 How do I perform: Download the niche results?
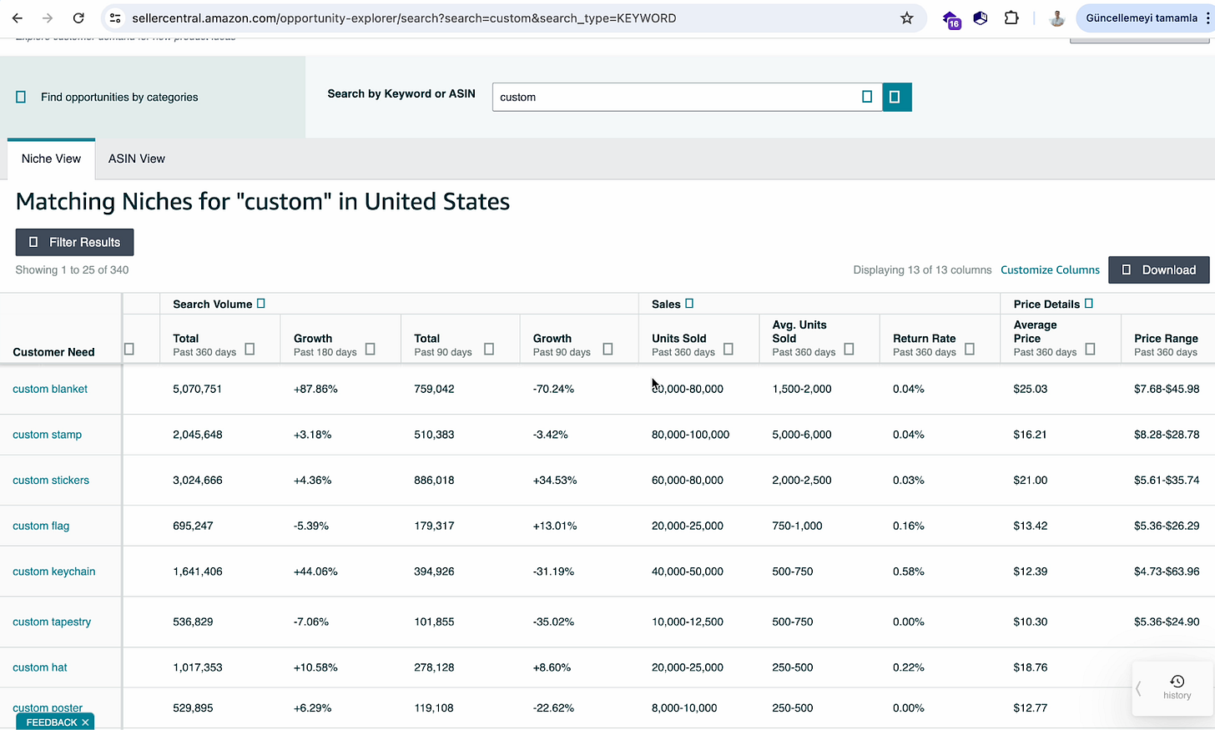(1158, 269)
